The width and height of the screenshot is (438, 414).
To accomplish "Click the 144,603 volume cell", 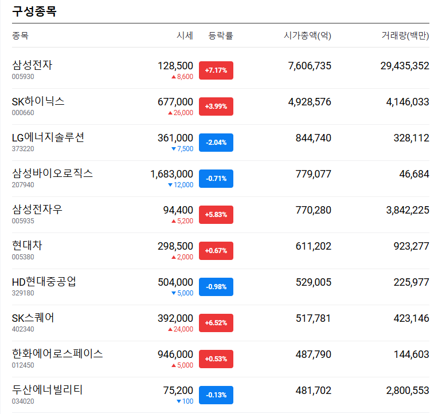I will point(411,354).
